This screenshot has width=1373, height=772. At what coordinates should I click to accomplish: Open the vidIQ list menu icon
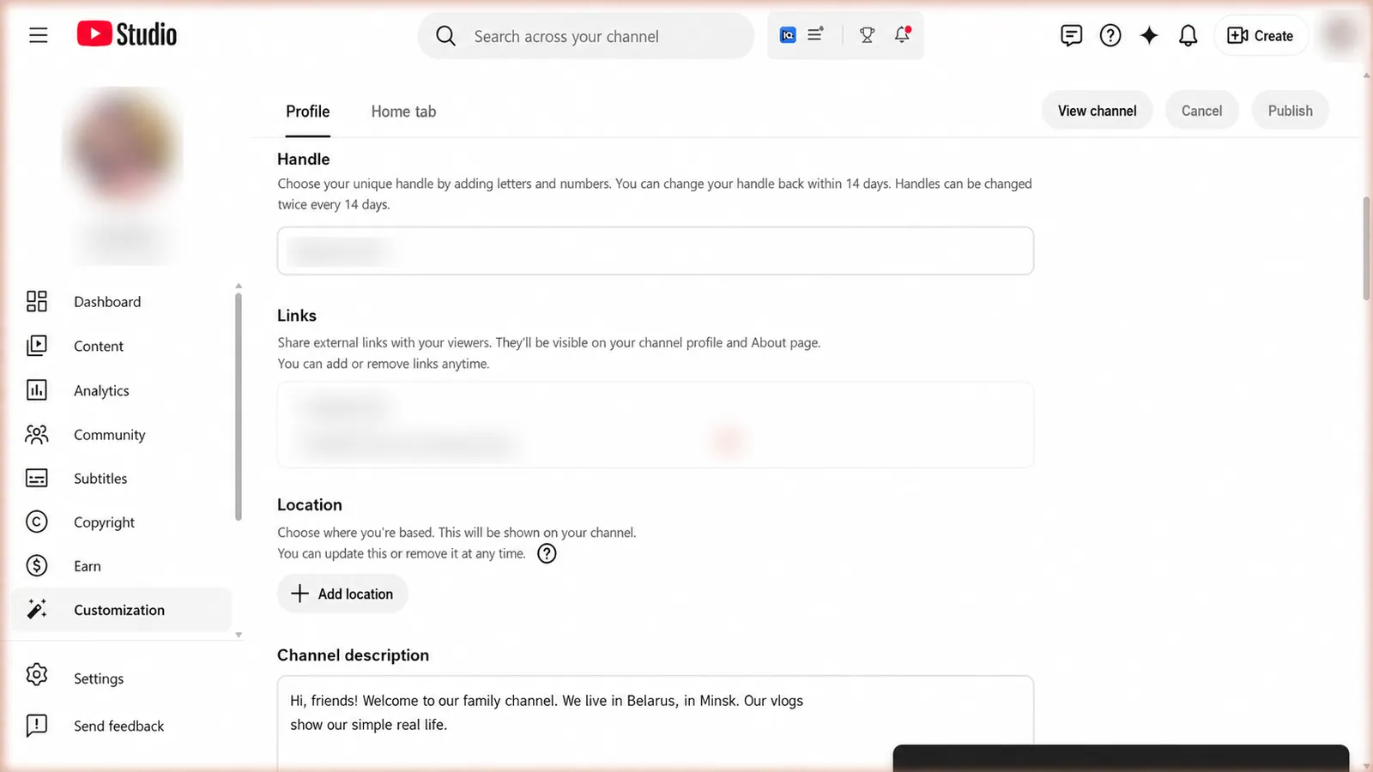point(815,34)
